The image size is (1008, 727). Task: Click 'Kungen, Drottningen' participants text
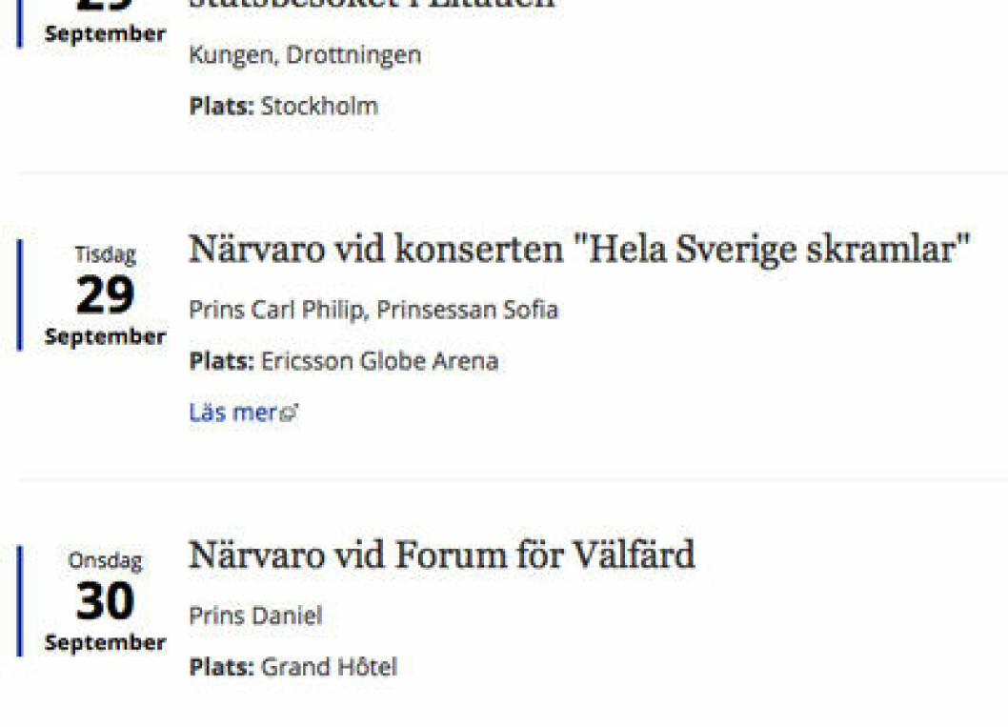[x=306, y=55]
